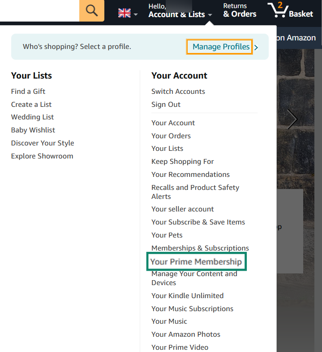Open Memberships & Subscriptions
The height and width of the screenshot is (352, 322).
tap(200, 248)
